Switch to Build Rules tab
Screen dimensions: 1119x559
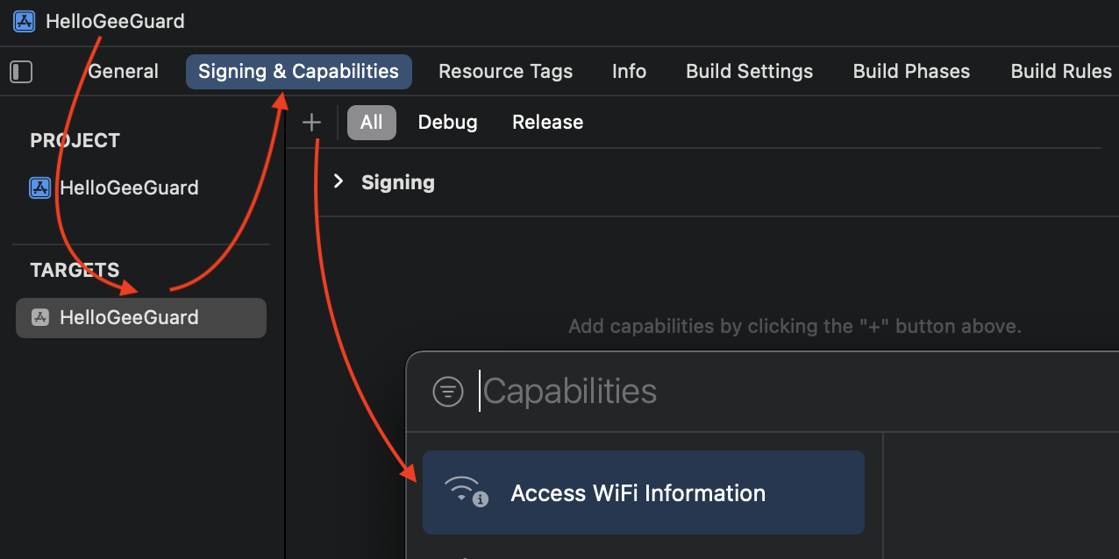pyautogui.click(x=1061, y=72)
